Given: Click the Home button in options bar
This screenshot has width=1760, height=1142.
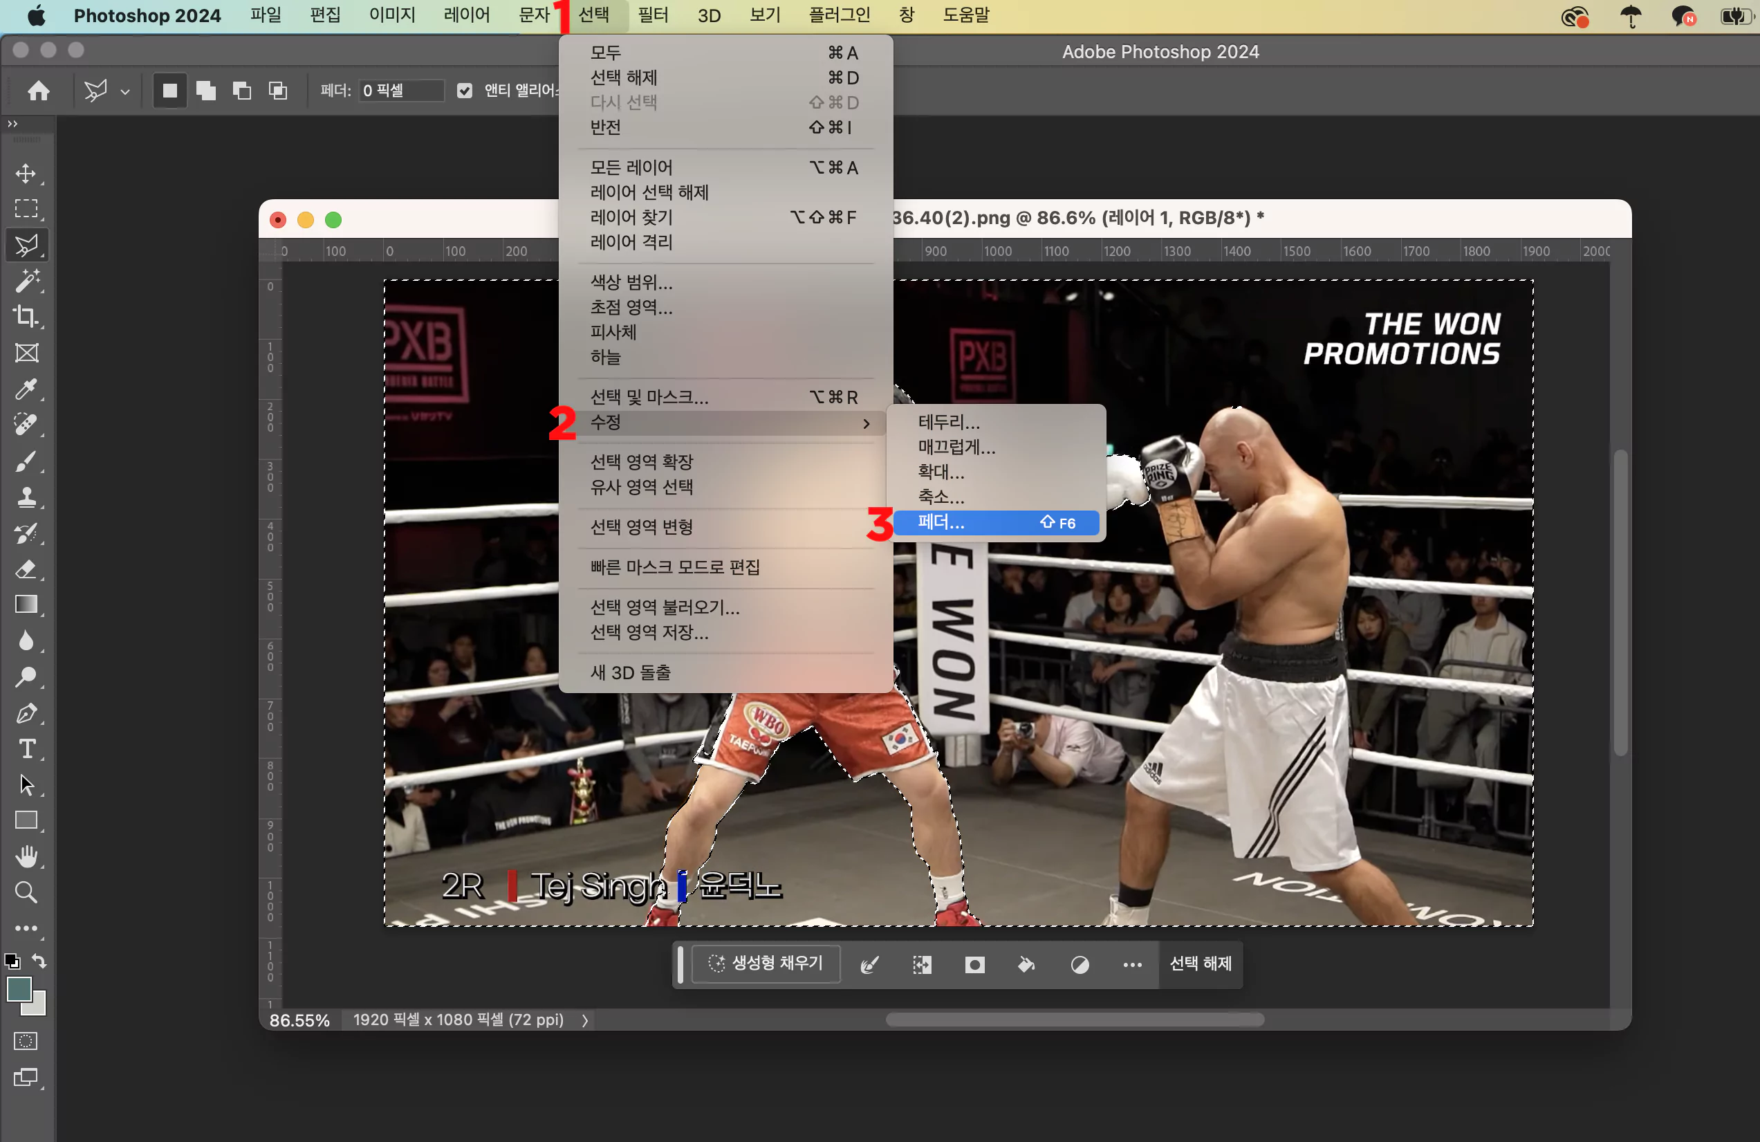Looking at the screenshot, I should (39, 91).
